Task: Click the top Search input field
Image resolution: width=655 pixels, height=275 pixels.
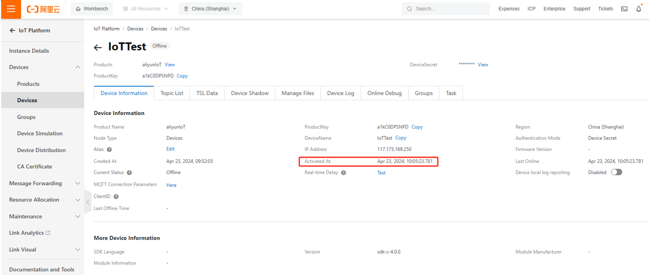Action: click(448, 9)
